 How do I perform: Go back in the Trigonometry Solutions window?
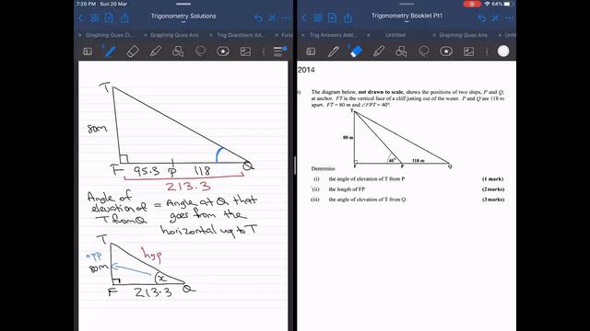(80, 18)
